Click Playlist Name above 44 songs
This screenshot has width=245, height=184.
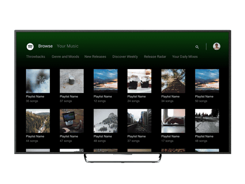pos(35,136)
